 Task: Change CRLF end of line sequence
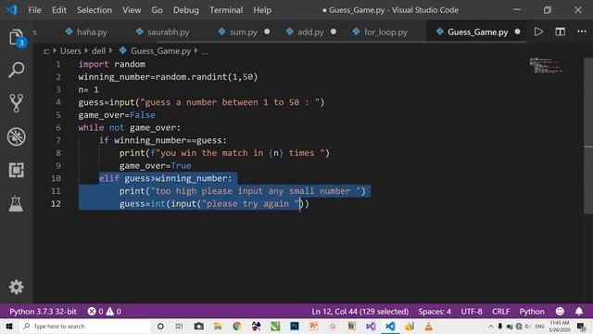[500, 312]
